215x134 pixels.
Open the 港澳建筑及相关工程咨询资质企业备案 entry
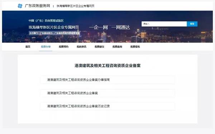[x=107, y=93]
